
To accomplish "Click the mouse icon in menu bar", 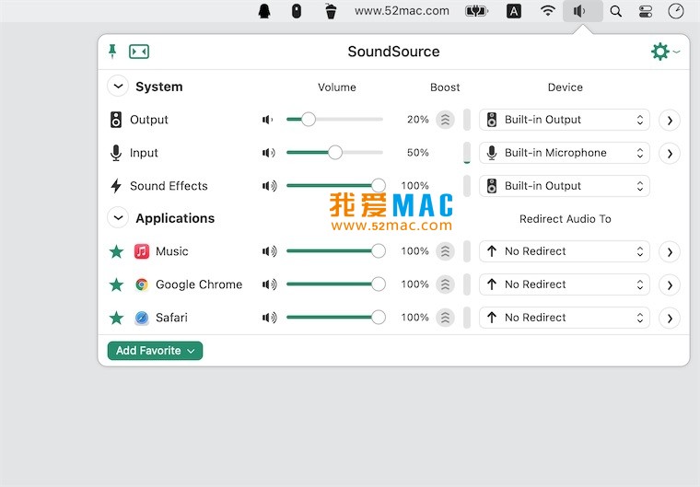I will pos(297,11).
